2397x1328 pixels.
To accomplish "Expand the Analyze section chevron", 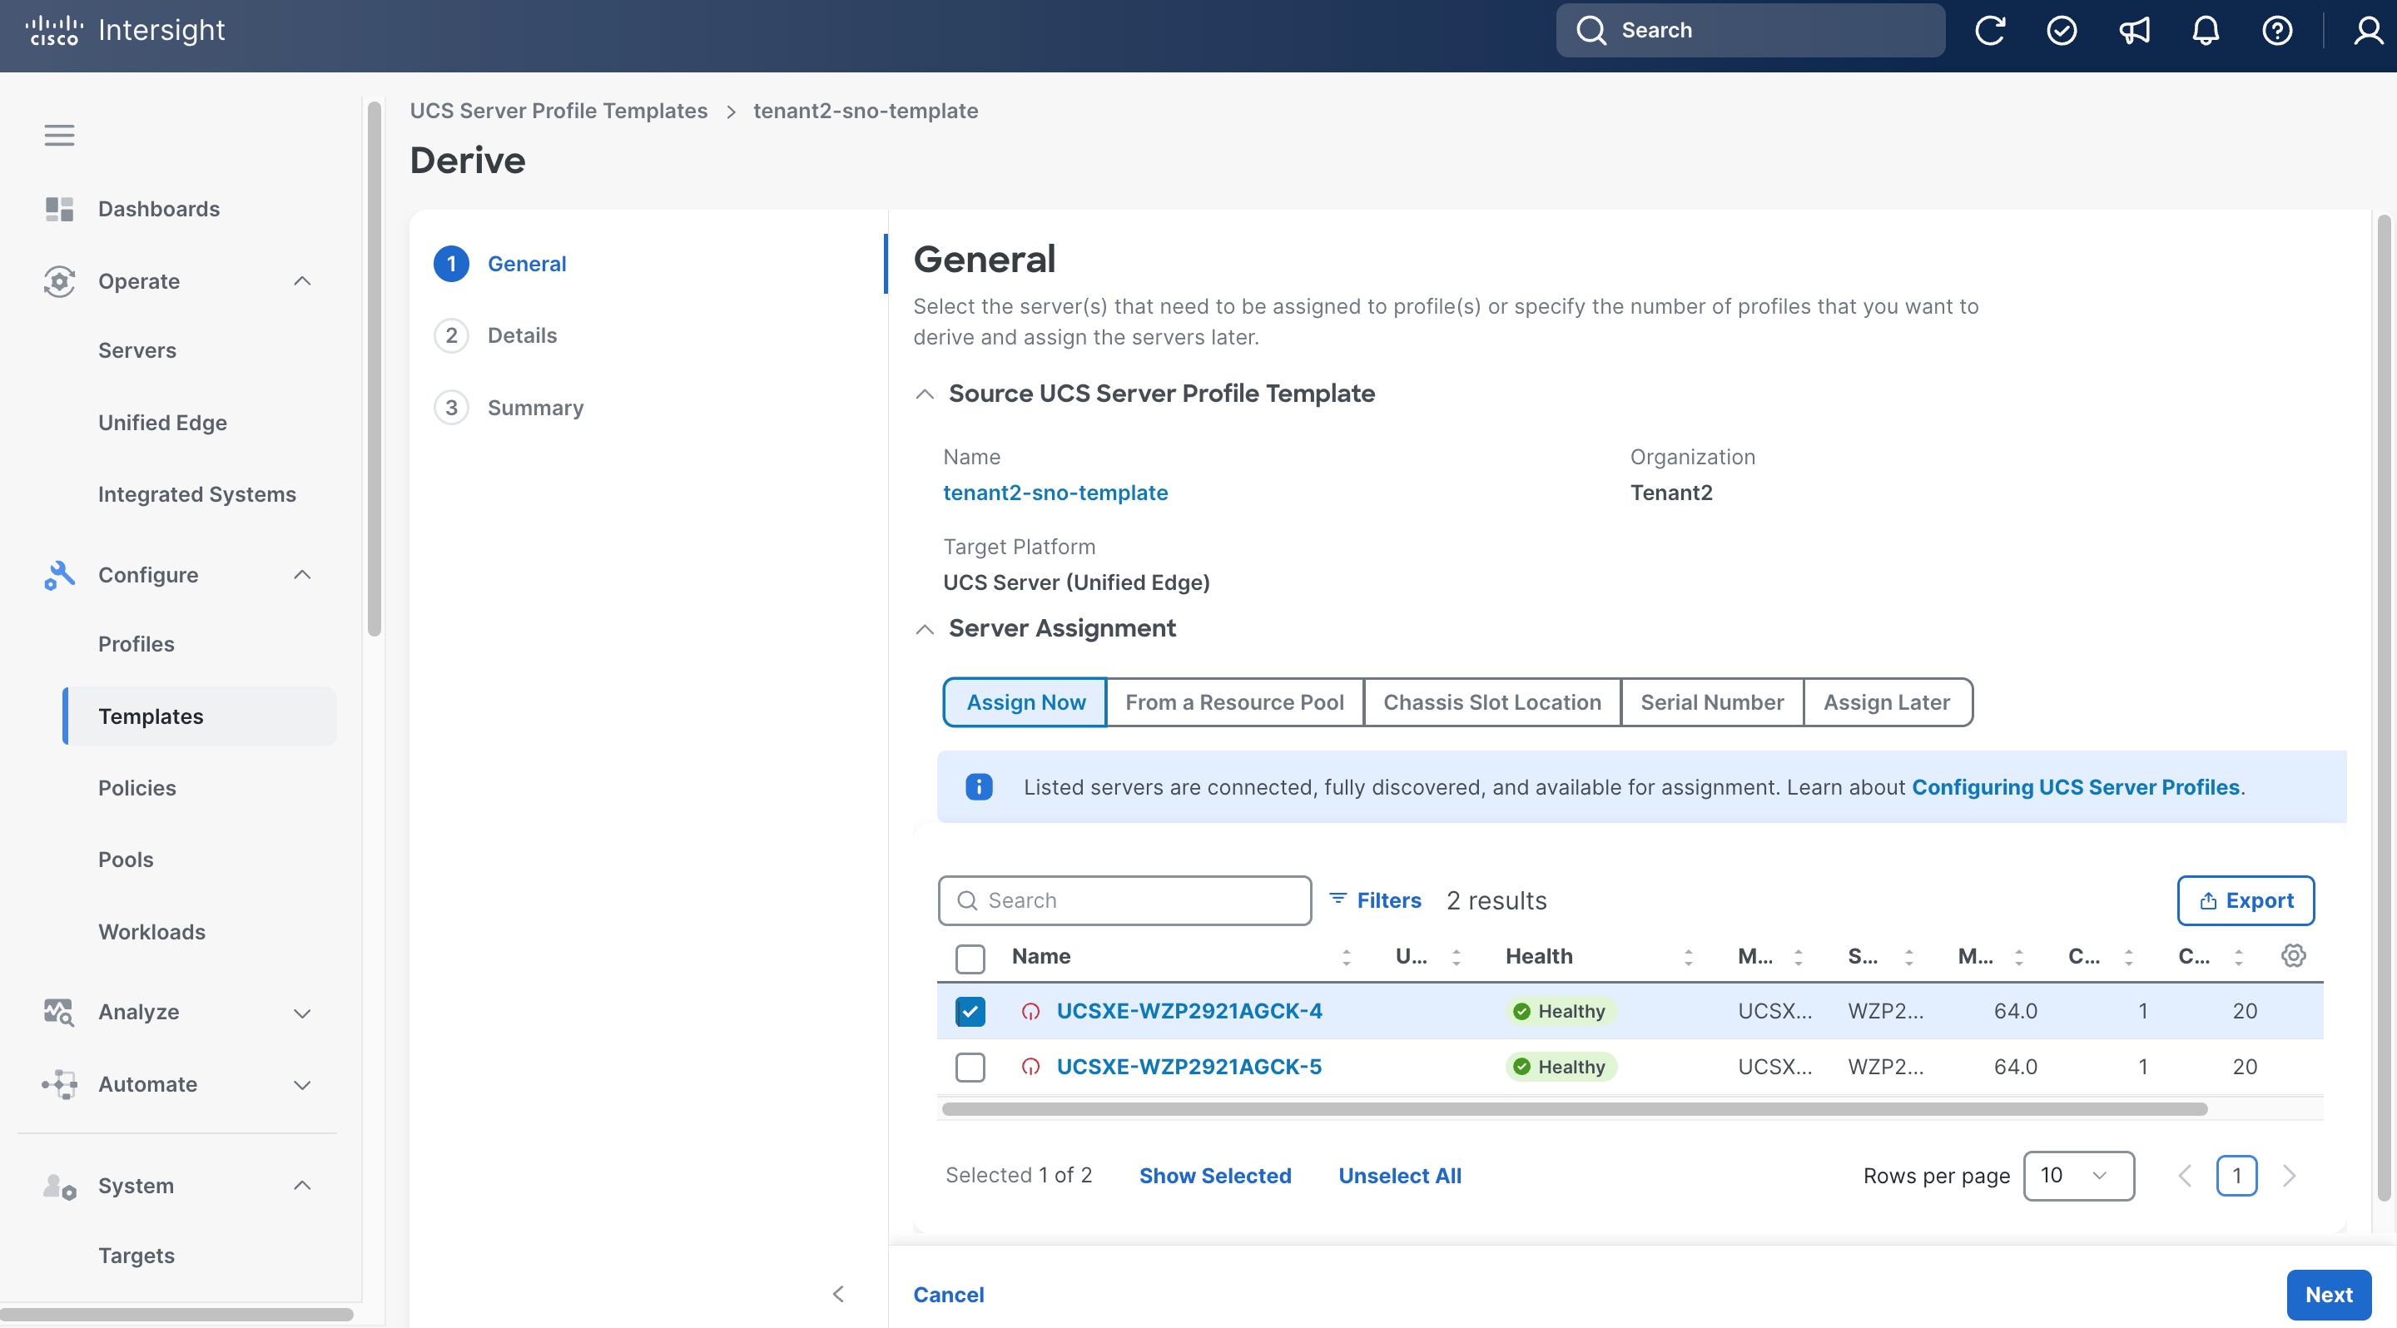I will click(x=301, y=1013).
